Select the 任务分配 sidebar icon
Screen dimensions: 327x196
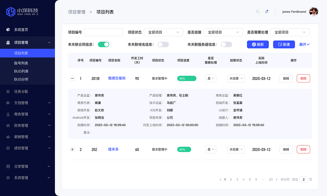tap(8, 91)
